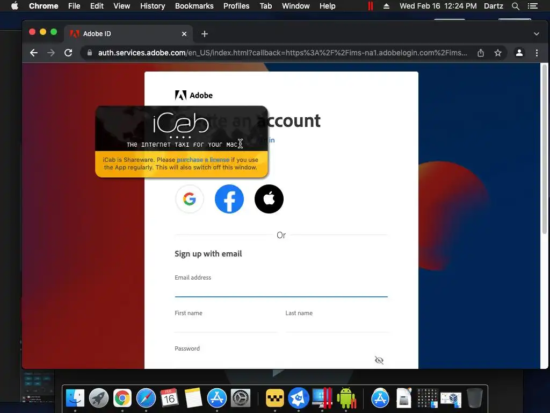The width and height of the screenshot is (550, 413).
Task: Open Control Center list icon in menu bar
Action: pyautogui.click(x=533, y=6)
